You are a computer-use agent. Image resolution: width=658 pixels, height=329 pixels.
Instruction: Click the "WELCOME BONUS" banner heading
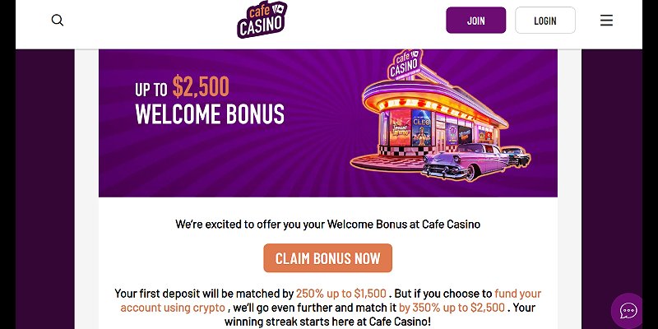(x=210, y=114)
